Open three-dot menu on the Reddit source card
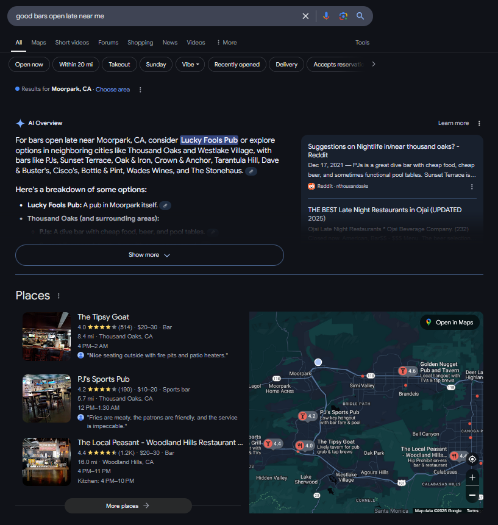 pyautogui.click(x=472, y=187)
